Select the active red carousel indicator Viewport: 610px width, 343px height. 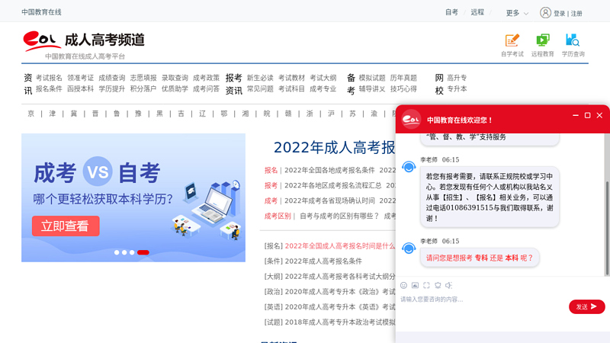(x=143, y=252)
